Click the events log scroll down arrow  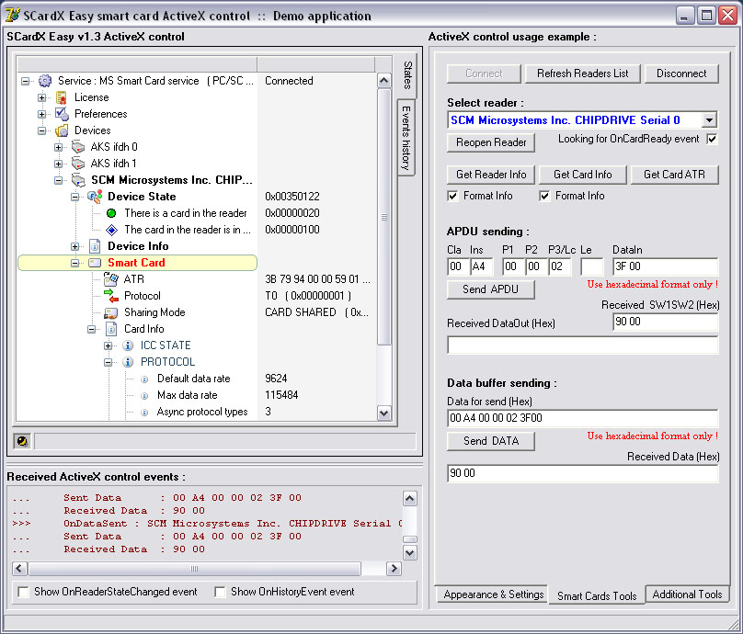[409, 552]
